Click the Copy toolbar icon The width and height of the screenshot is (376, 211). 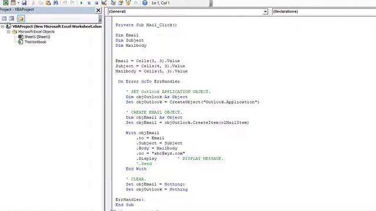click(41, 3)
